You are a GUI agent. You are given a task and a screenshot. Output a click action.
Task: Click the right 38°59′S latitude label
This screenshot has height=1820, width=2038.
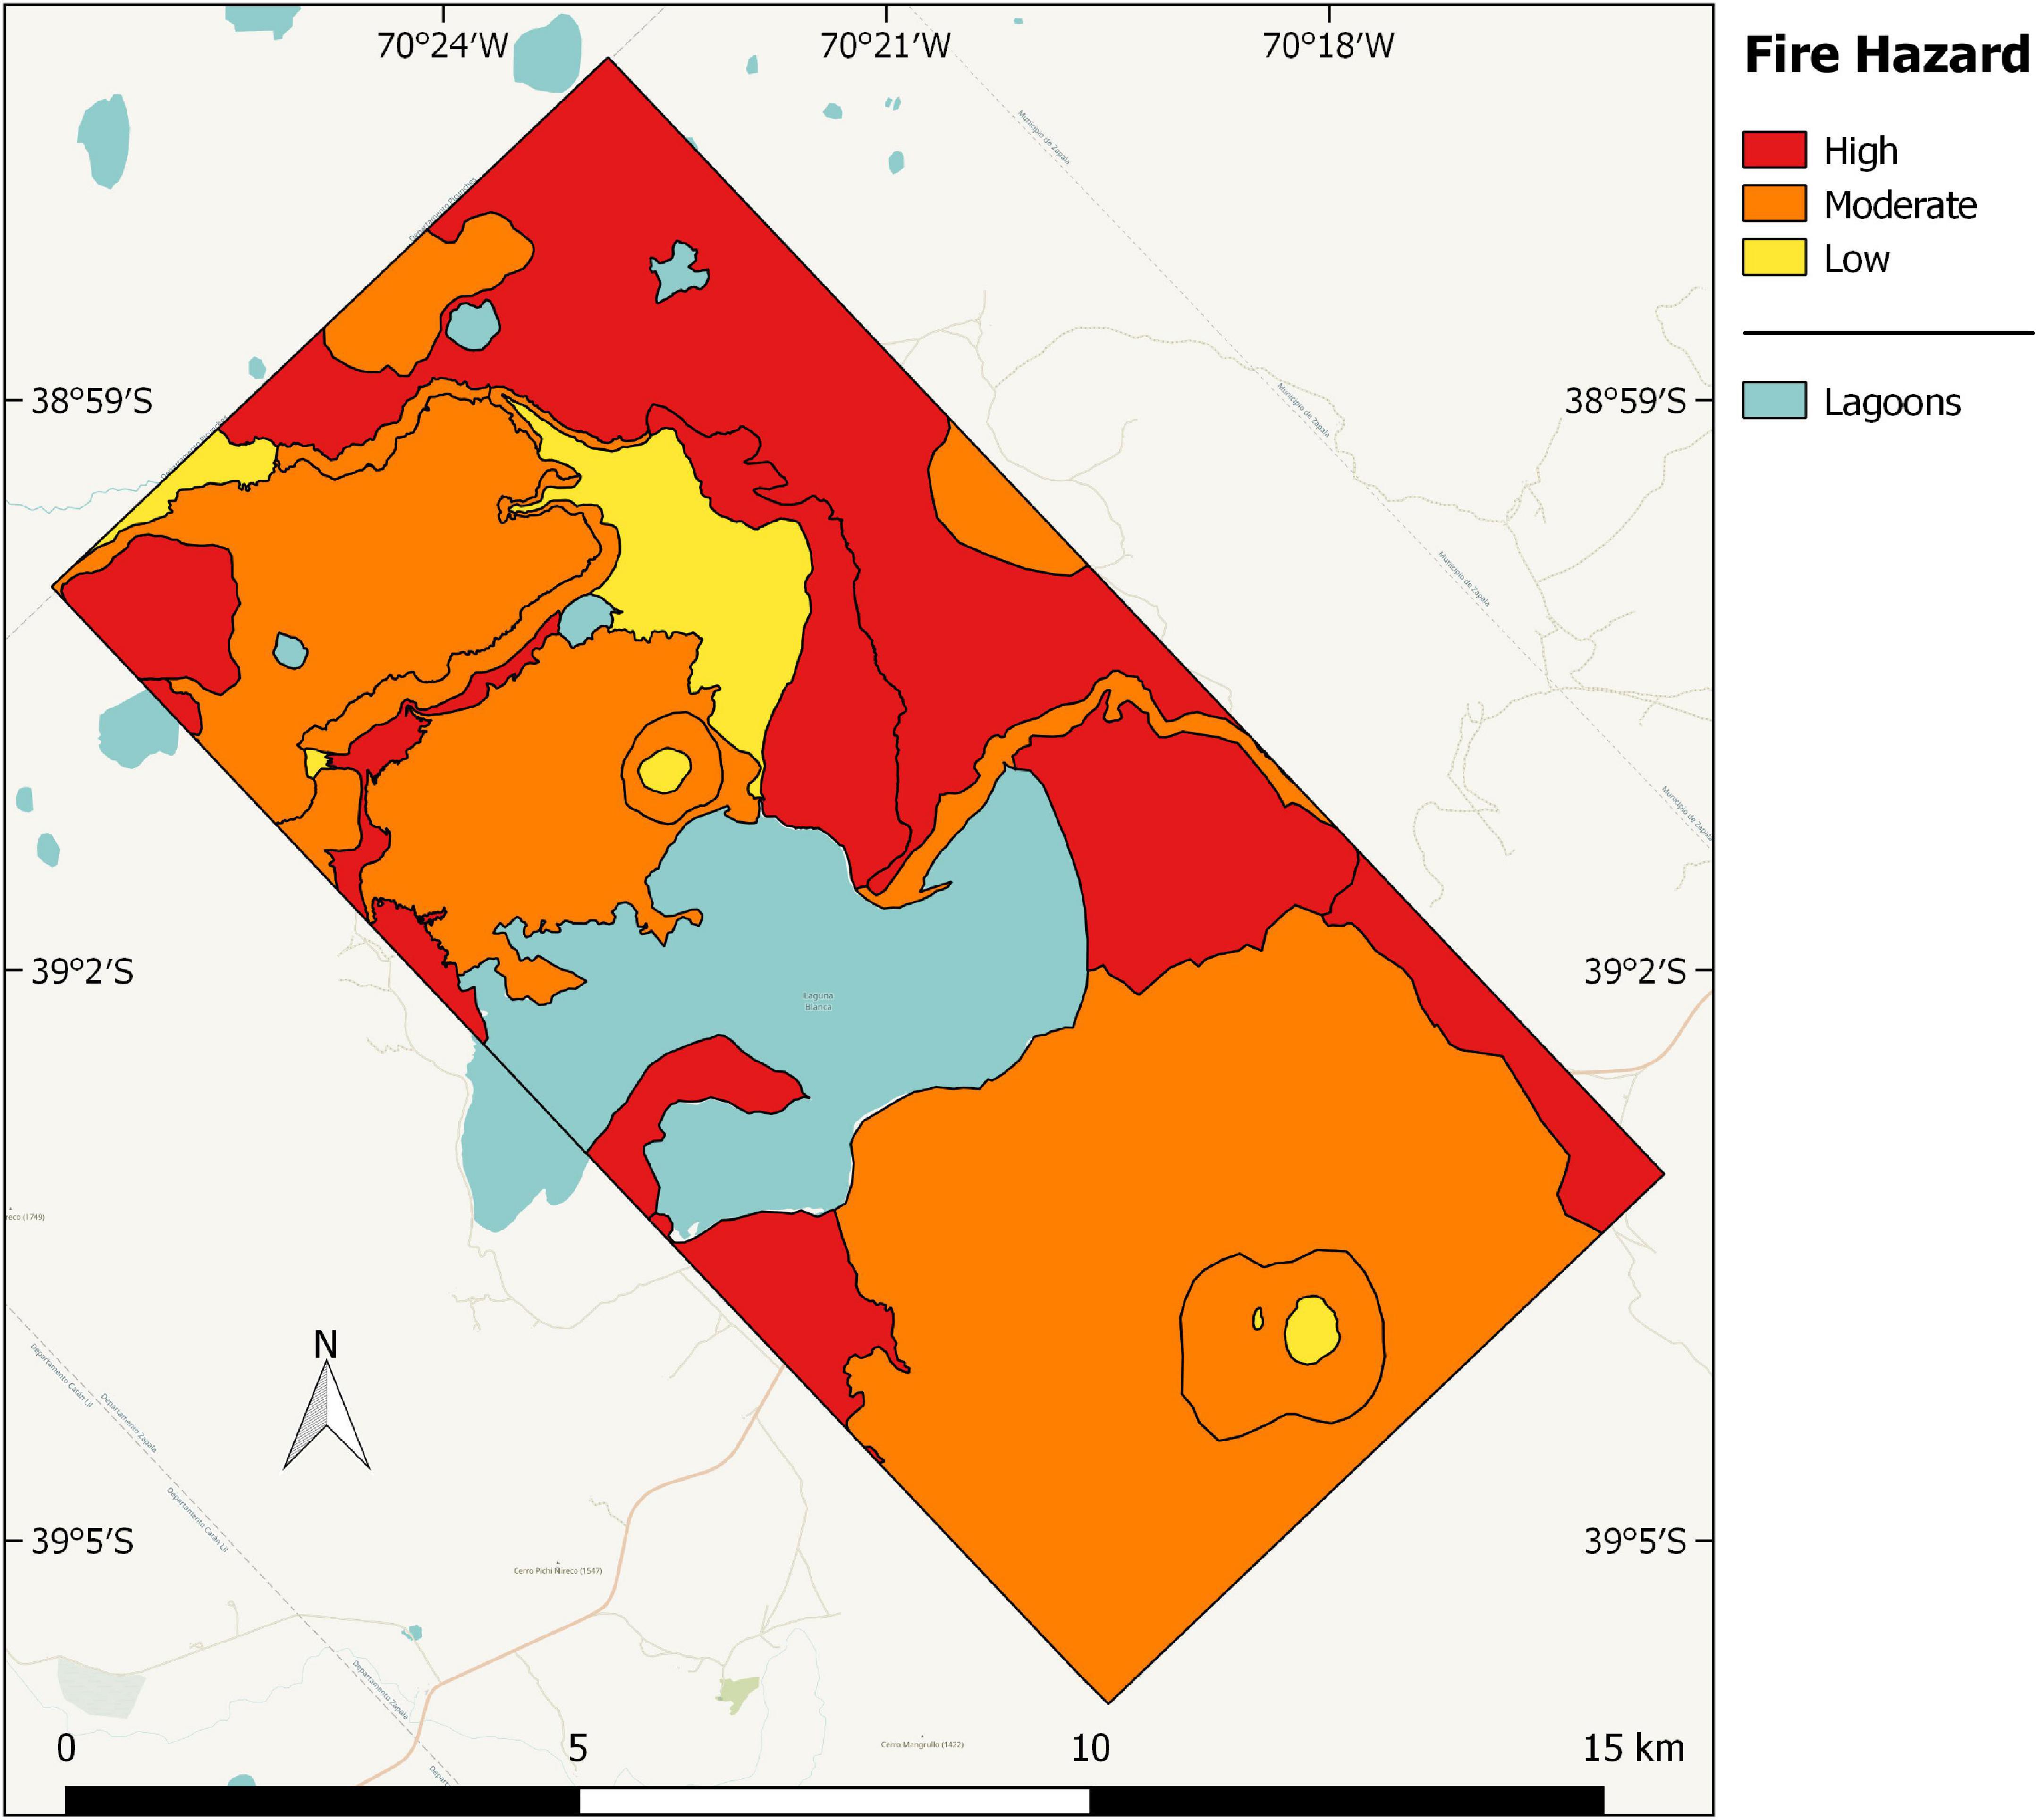click(1625, 401)
